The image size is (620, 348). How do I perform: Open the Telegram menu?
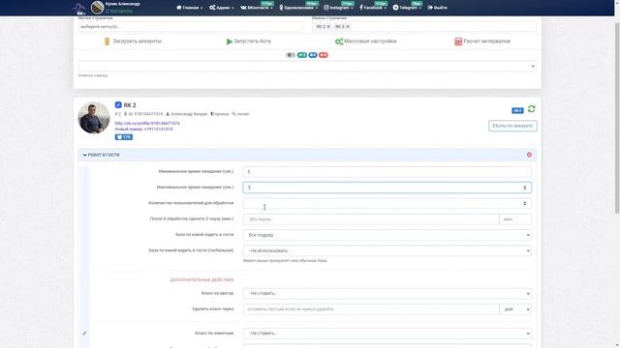pos(407,8)
